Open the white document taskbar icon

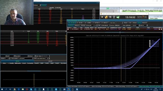(44, 89)
